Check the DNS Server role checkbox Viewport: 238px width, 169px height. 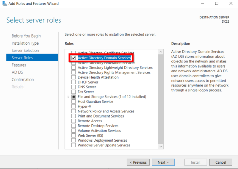click(73, 87)
